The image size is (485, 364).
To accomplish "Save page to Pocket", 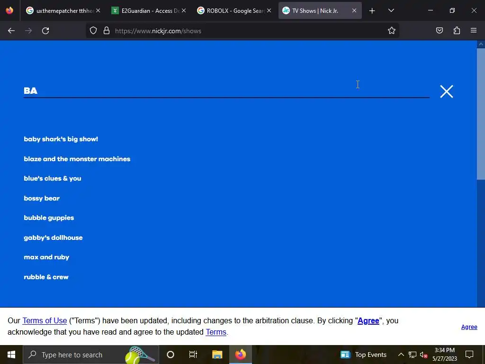I will point(440,30).
